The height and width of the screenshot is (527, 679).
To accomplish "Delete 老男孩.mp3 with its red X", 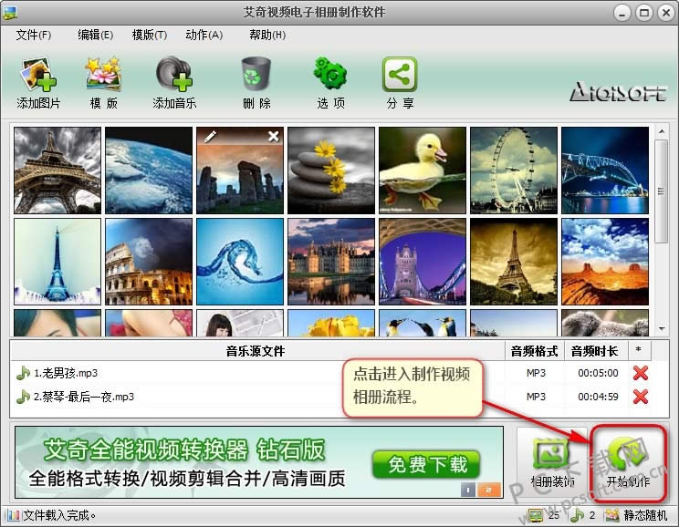I will 640,373.
